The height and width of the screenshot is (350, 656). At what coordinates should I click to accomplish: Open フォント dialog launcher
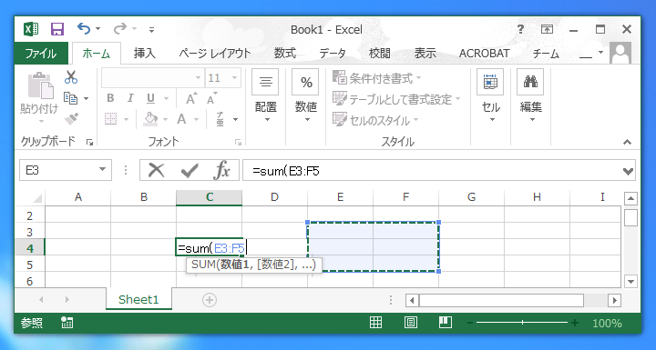[x=238, y=143]
